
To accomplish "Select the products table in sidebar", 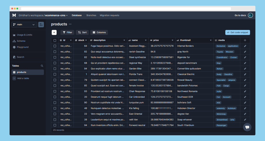I will (28, 72).
